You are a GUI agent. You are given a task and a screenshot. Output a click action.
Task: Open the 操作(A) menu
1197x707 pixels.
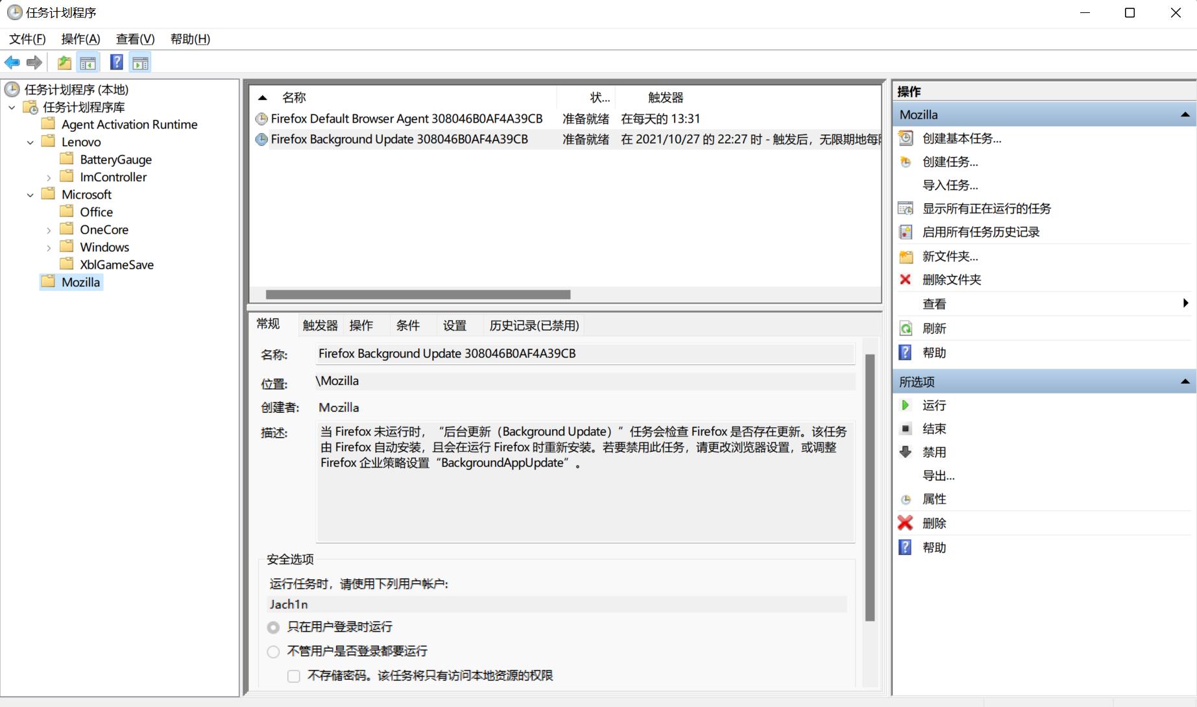coord(80,39)
